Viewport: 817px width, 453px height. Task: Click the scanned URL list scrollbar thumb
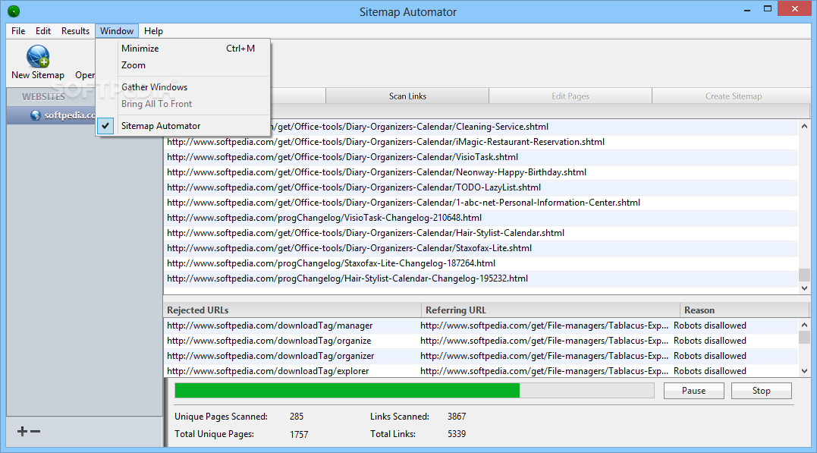(x=805, y=275)
